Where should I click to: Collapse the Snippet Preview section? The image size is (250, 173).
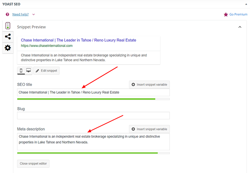tap(240, 27)
